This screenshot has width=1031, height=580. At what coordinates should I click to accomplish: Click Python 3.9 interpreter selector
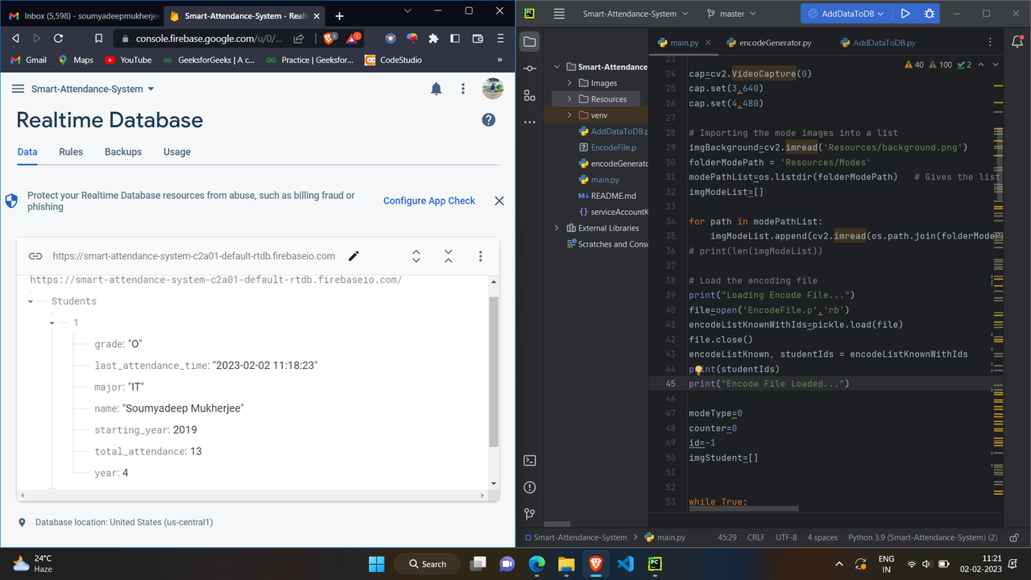pos(923,537)
